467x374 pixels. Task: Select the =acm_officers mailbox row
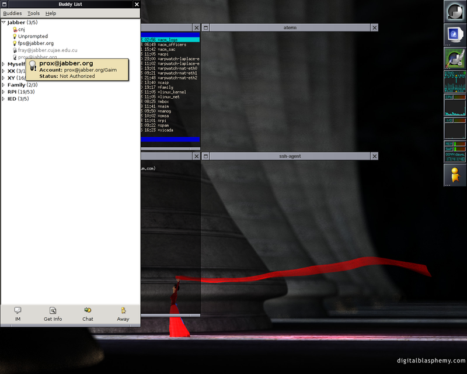pyautogui.click(x=170, y=44)
